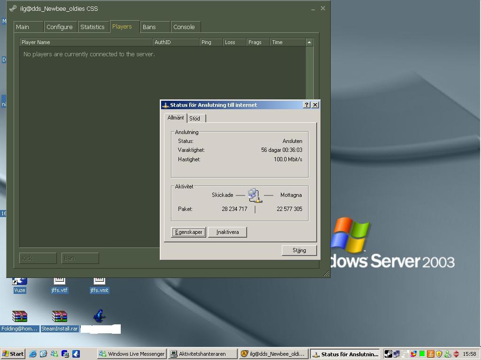Click the sent packets value 28 234 717
This screenshot has width=481, height=360.
coord(234,209)
